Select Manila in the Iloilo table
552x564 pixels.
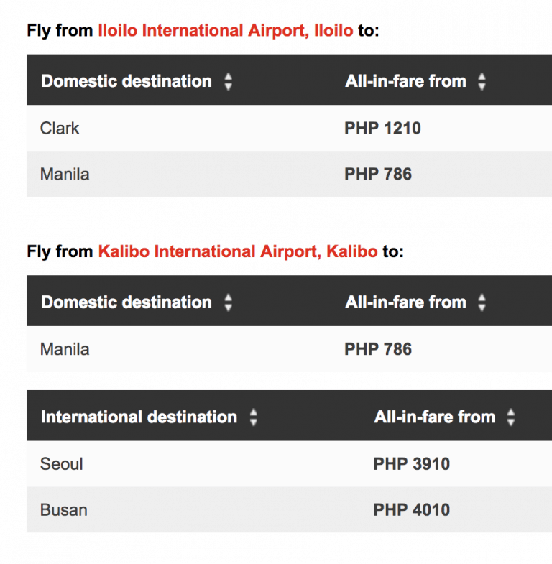pos(65,174)
